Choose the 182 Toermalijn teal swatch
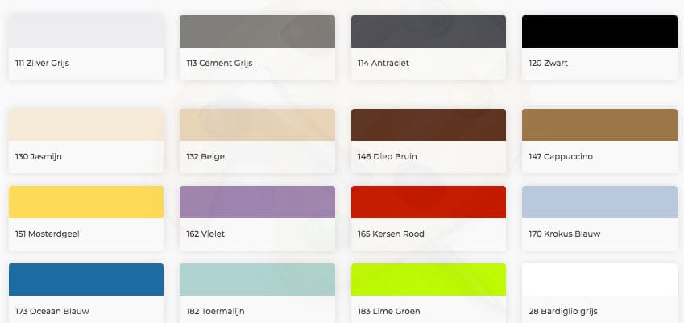Viewport: 684px width, 323px height. [x=257, y=280]
